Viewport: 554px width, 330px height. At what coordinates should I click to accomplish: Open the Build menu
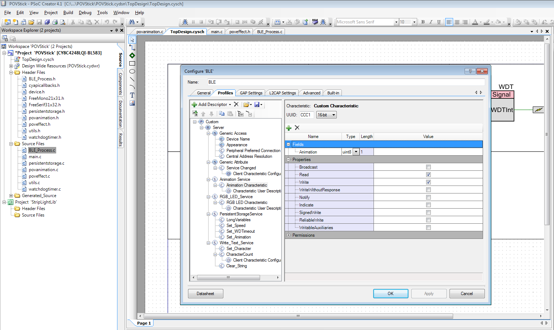(x=68, y=13)
